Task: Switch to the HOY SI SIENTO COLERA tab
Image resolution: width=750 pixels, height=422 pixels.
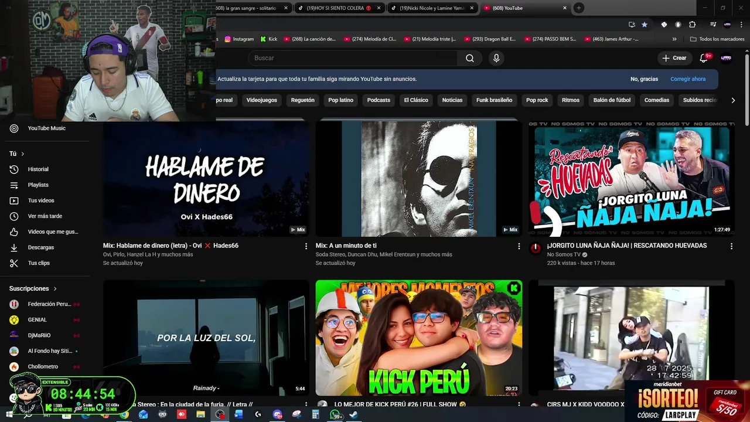Action: pyautogui.click(x=339, y=8)
